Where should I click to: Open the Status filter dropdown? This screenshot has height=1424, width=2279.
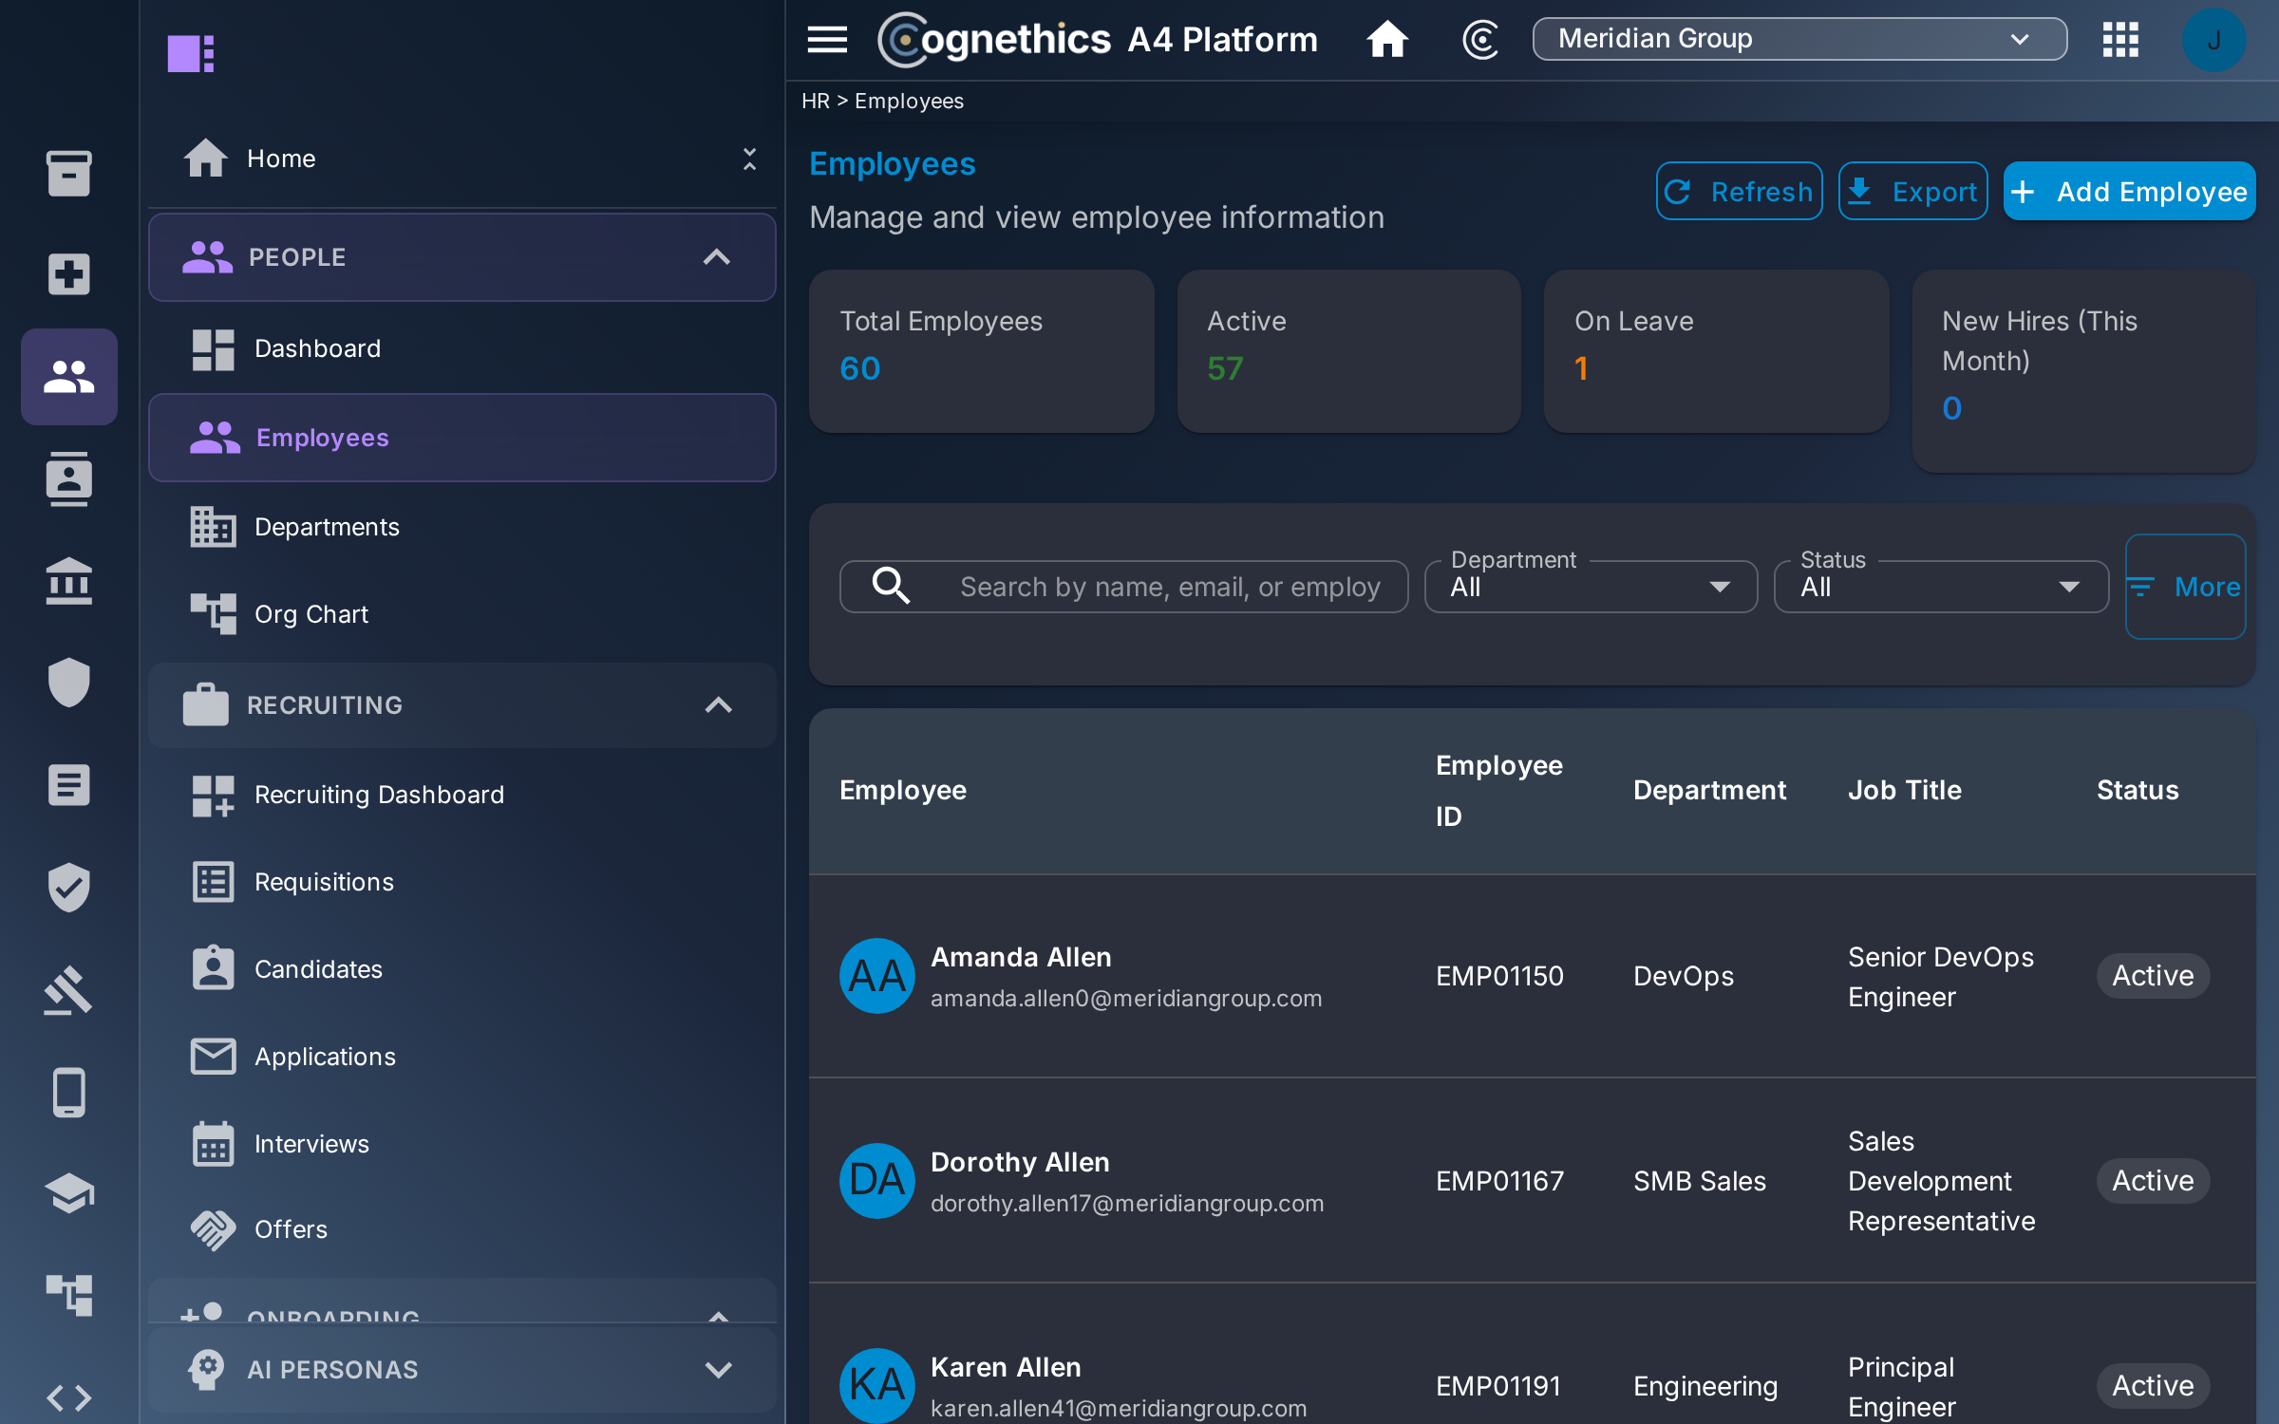pyautogui.click(x=1940, y=587)
